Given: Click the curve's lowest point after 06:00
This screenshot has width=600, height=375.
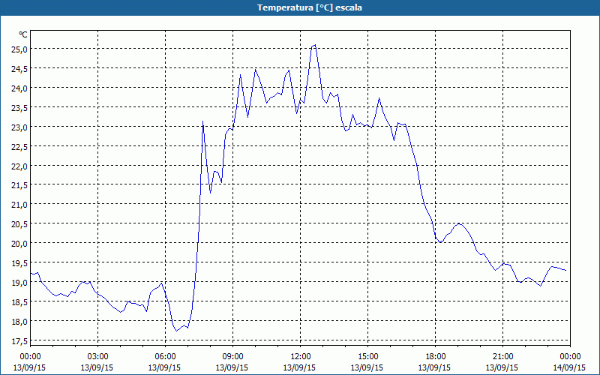Looking at the screenshot, I should tap(177, 331).
